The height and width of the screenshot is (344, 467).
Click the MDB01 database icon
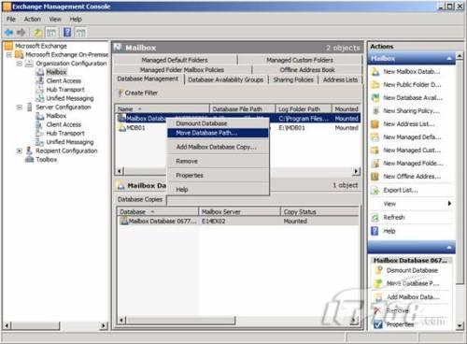(122, 128)
